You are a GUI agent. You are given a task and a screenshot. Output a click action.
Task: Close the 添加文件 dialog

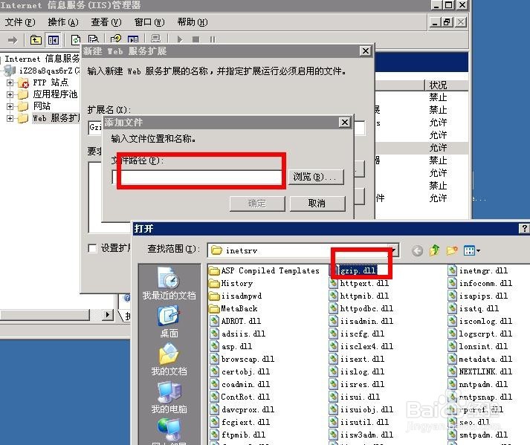344,123
